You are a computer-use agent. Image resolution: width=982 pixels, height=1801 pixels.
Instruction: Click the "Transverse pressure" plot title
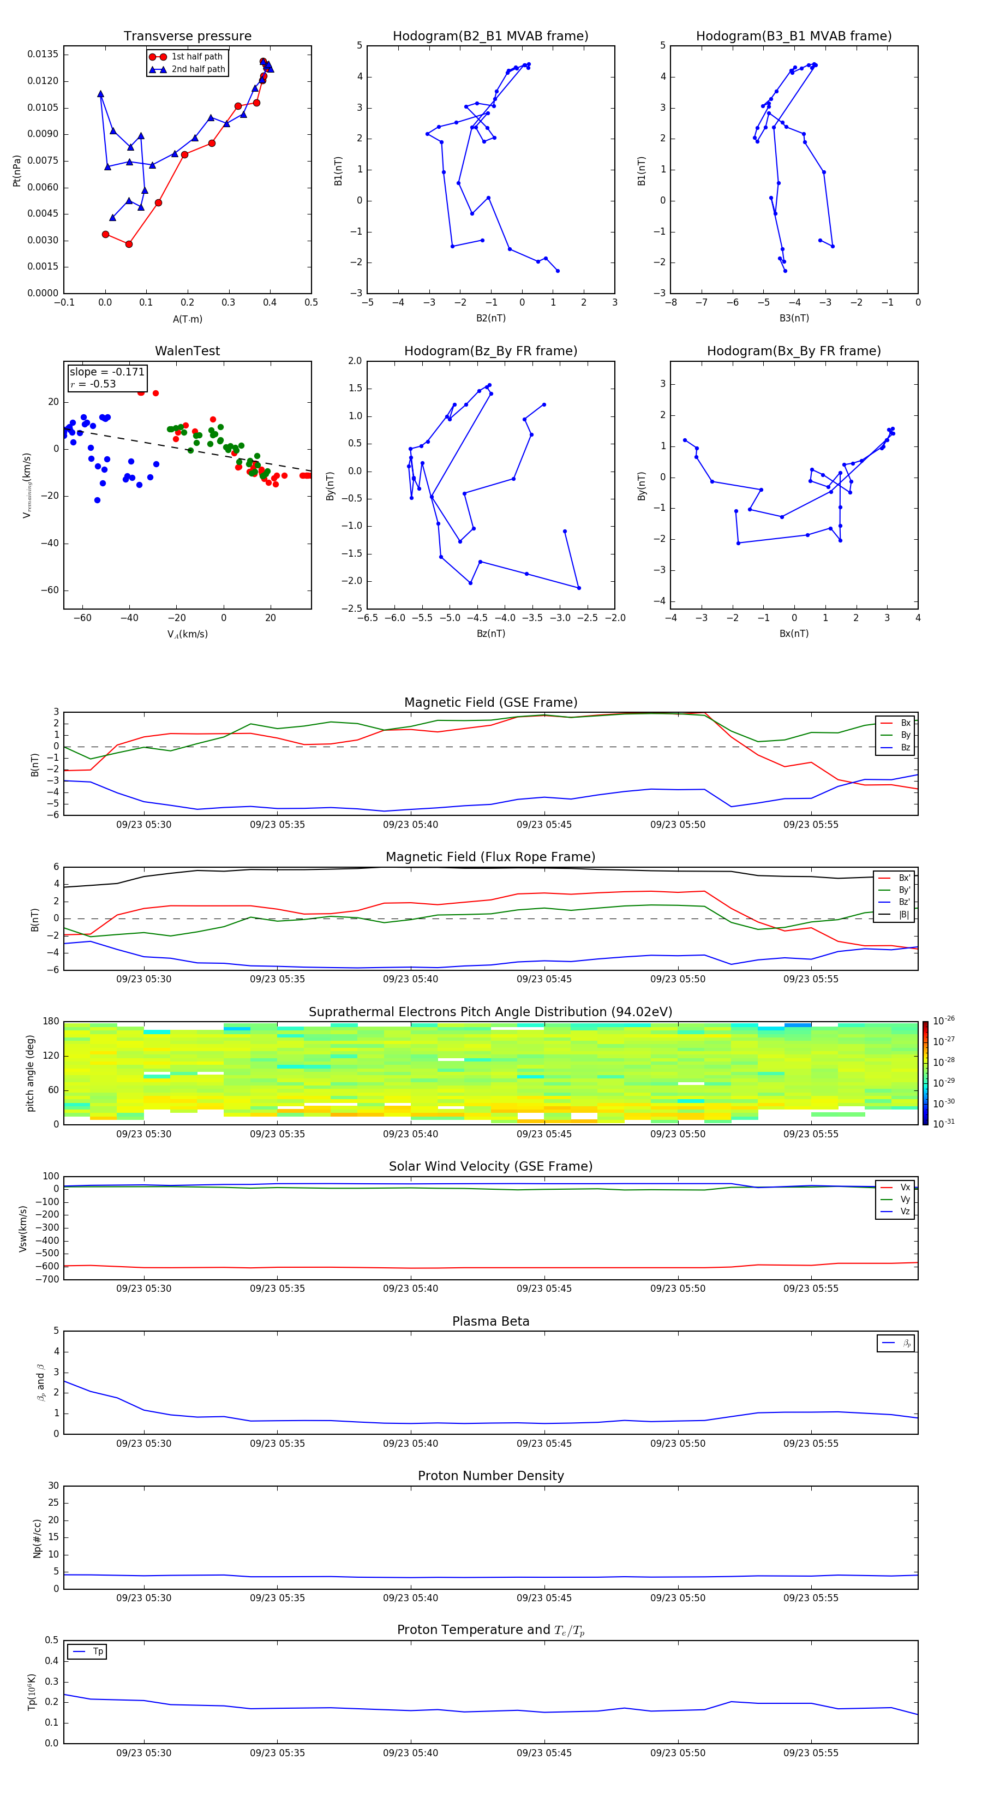187,37
